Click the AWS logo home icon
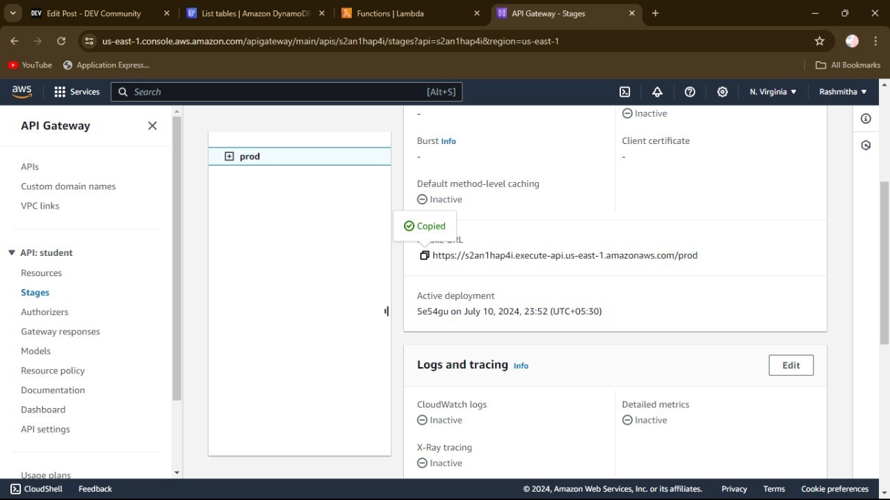Viewport: 890px width, 500px height. coord(22,91)
